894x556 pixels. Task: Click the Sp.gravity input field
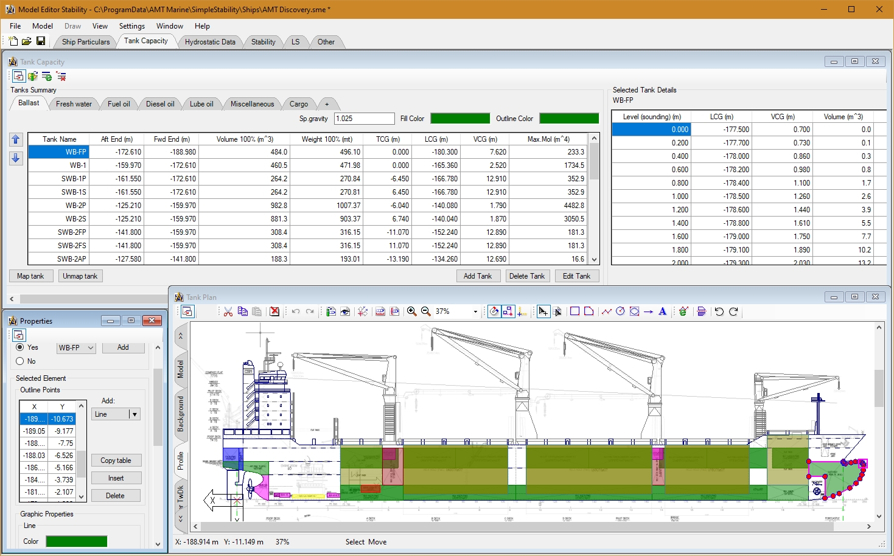point(365,119)
